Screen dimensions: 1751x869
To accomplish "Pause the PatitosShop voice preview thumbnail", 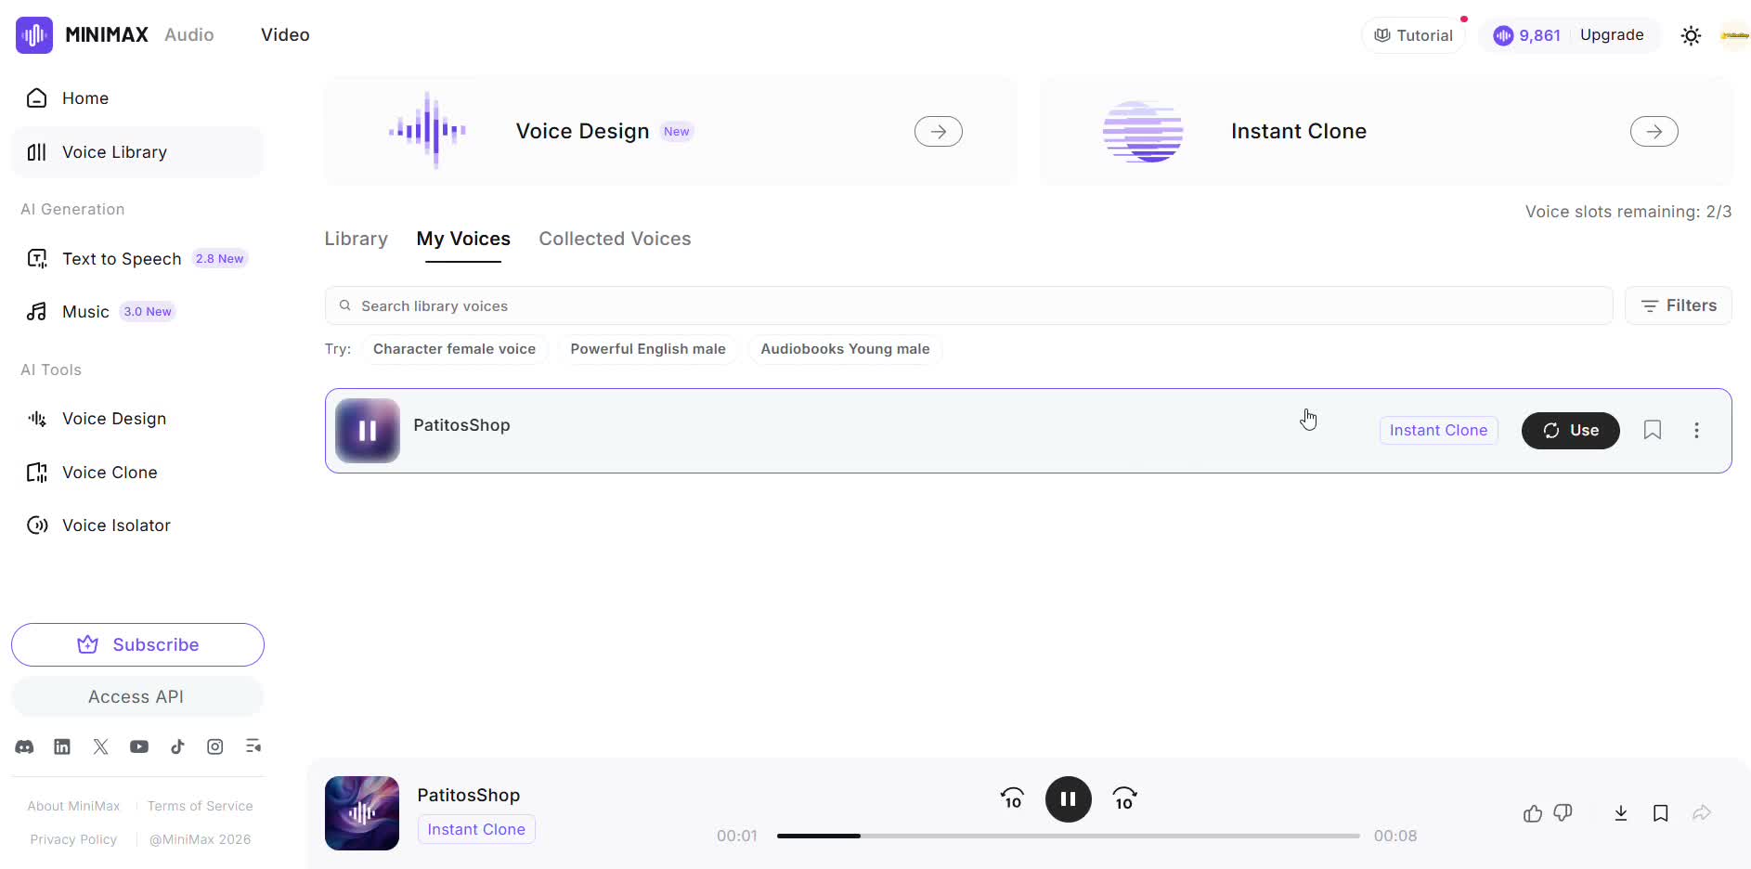I will coord(368,431).
